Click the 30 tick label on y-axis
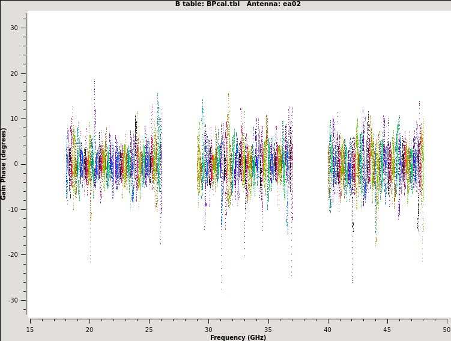Screen dimensions: 451x341 coord(14,28)
